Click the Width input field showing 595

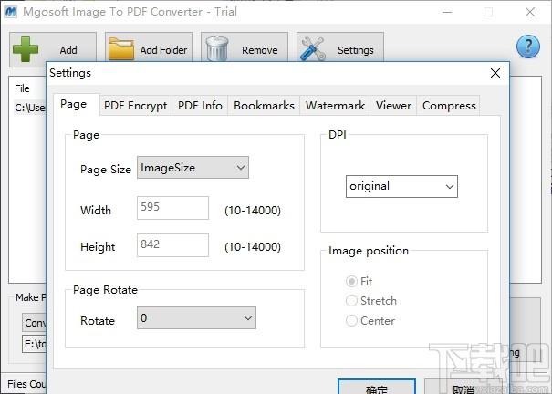pyautogui.click(x=172, y=208)
